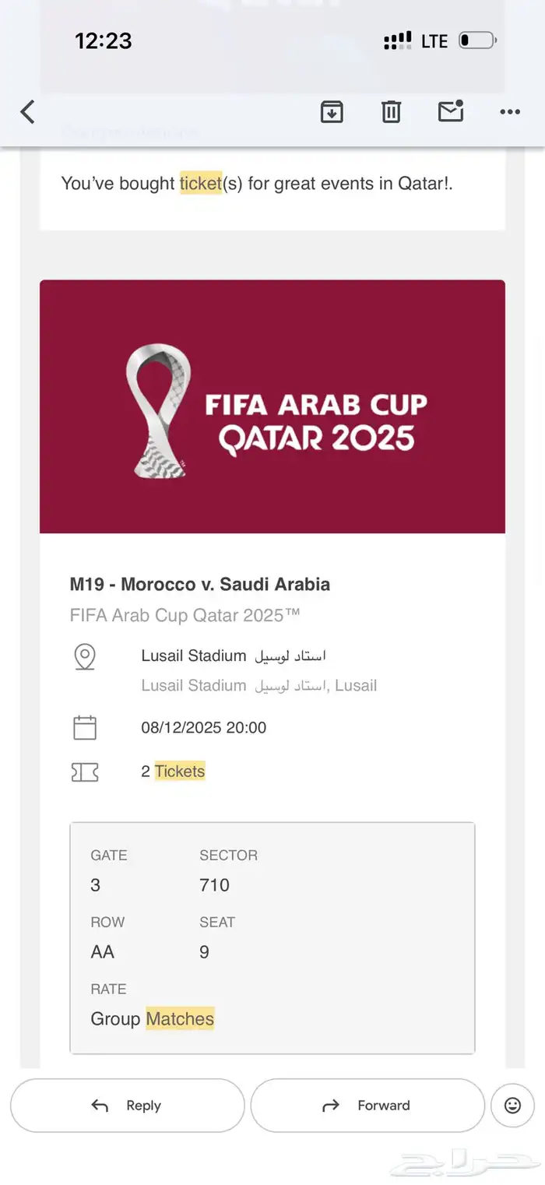Open the three-dot more options menu

click(x=510, y=112)
